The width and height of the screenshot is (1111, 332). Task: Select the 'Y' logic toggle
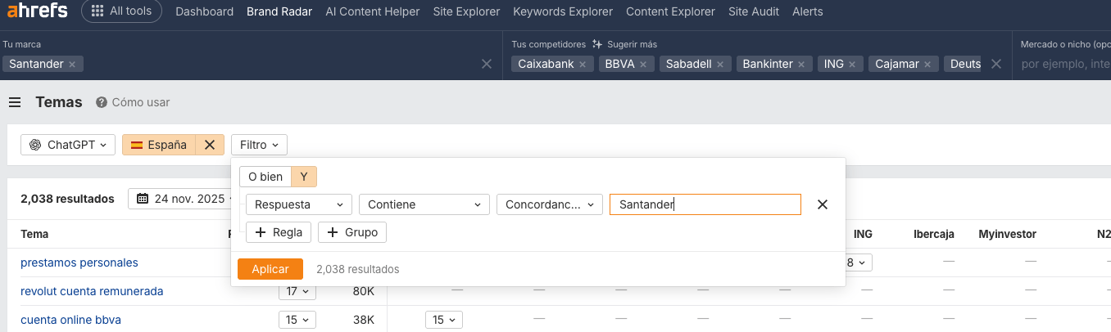pyautogui.click(x=304, y=177)
